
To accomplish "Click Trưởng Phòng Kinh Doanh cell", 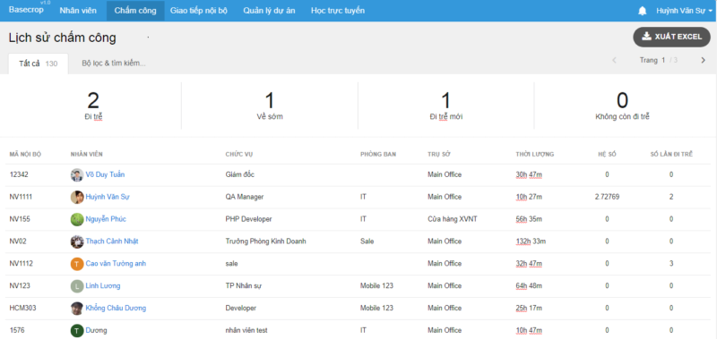I will pos(265,242).
